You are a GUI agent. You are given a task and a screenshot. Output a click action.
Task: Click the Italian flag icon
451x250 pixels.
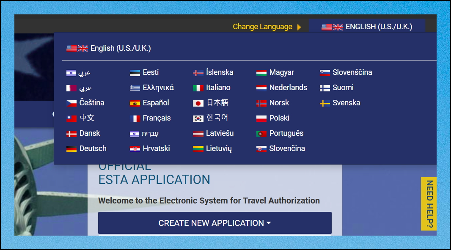[198, 88]
